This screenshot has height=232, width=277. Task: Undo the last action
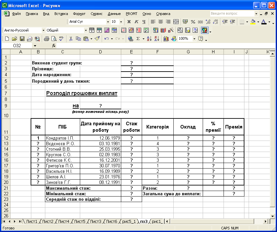click(107, 39)
